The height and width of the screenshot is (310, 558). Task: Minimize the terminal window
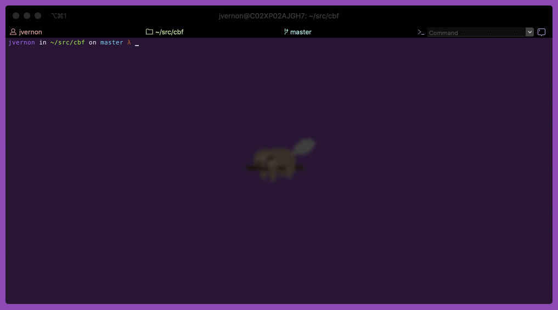(x=27, y=16)
